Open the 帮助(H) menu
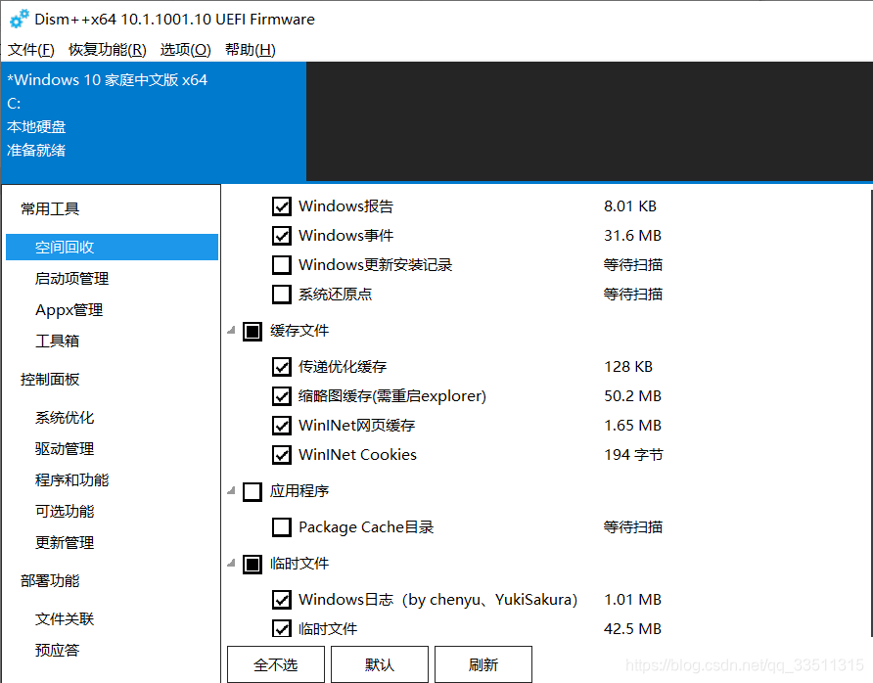Screen dimensions: 873x683 [x=250, y=50]
